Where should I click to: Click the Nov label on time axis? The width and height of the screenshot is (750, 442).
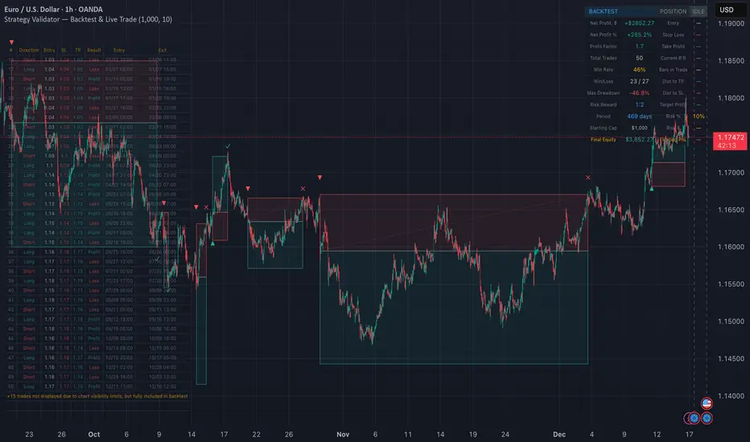(x=343, y=434)
